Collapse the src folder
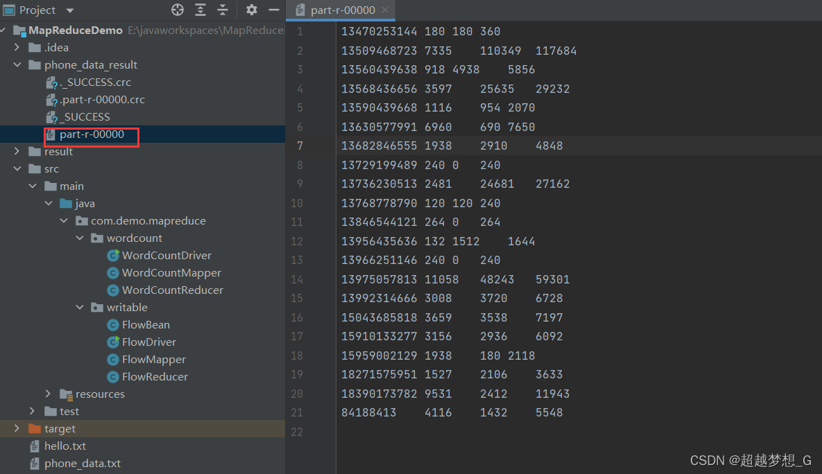Screen dimensions: 822x474 tap(17, 168)
